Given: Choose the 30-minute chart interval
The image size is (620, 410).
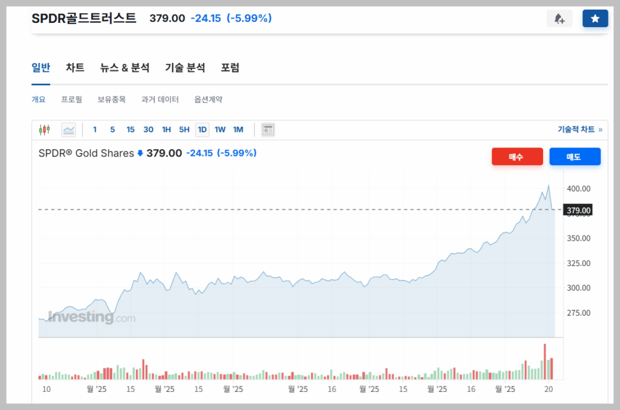Looking at the screenshot, I should [148, 129].
